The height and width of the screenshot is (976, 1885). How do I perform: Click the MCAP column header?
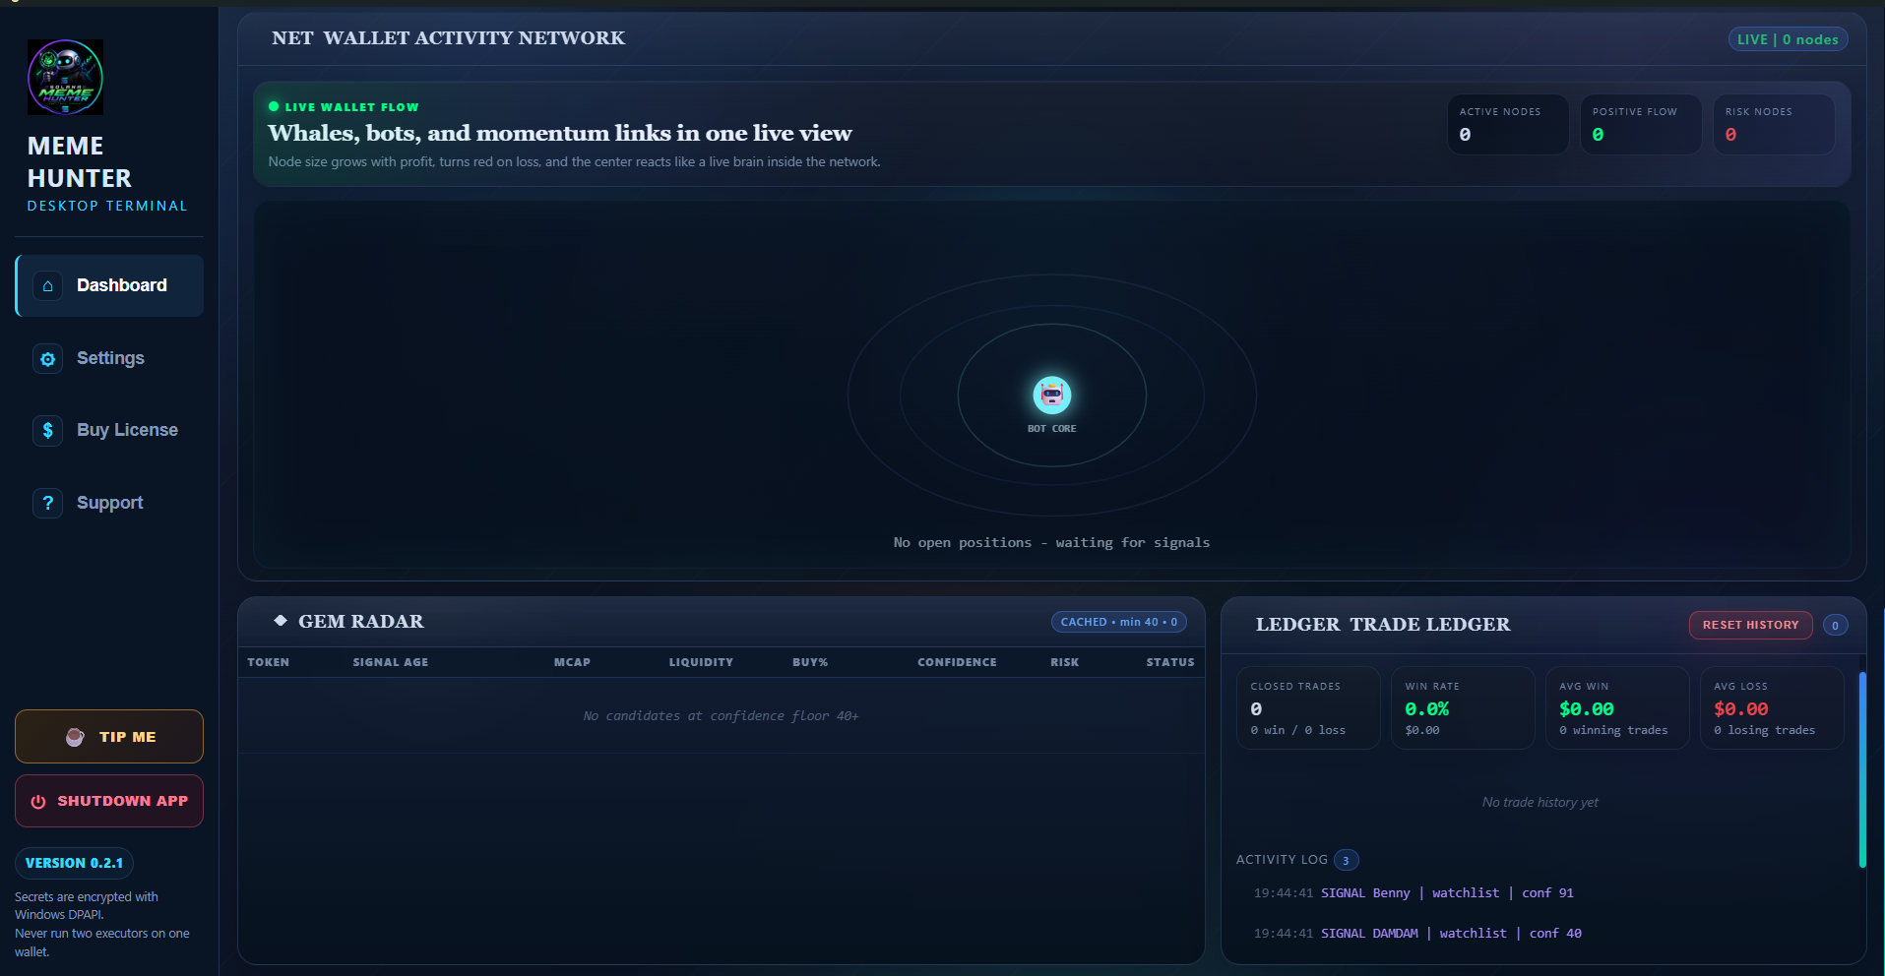tap(572, 662)
